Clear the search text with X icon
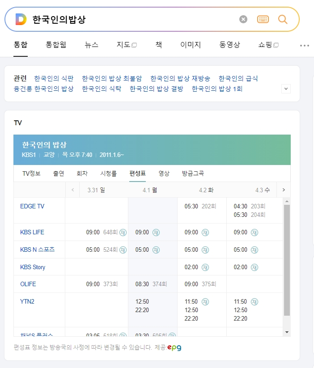 pyautogui.click(x=243, y=19)
